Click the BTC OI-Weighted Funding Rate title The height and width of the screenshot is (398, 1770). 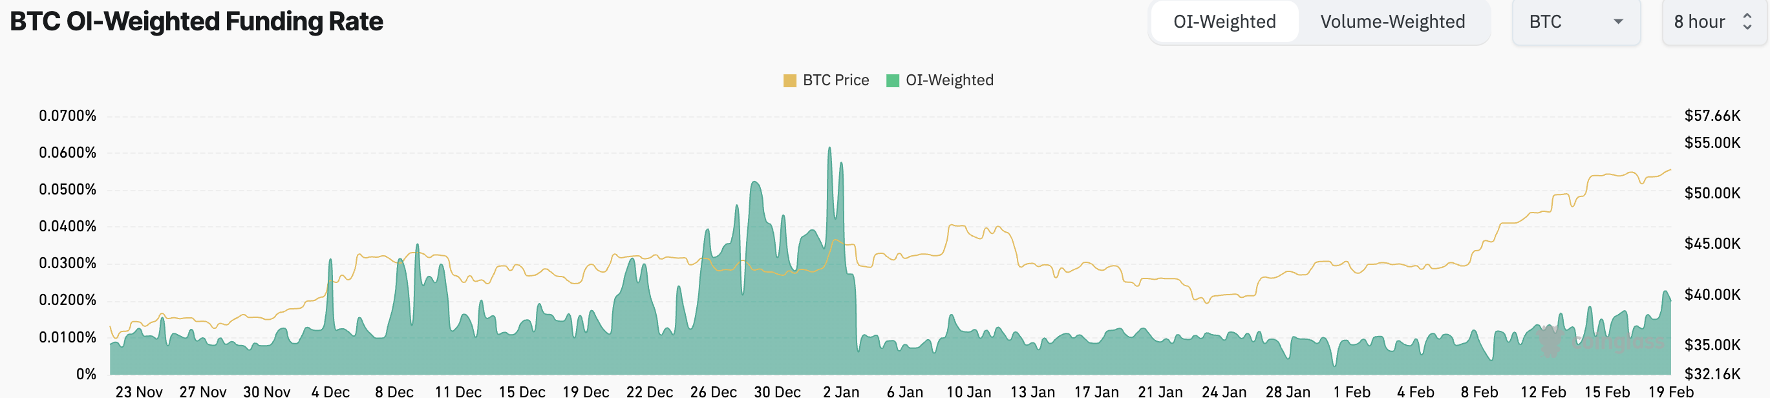(197, 22)
